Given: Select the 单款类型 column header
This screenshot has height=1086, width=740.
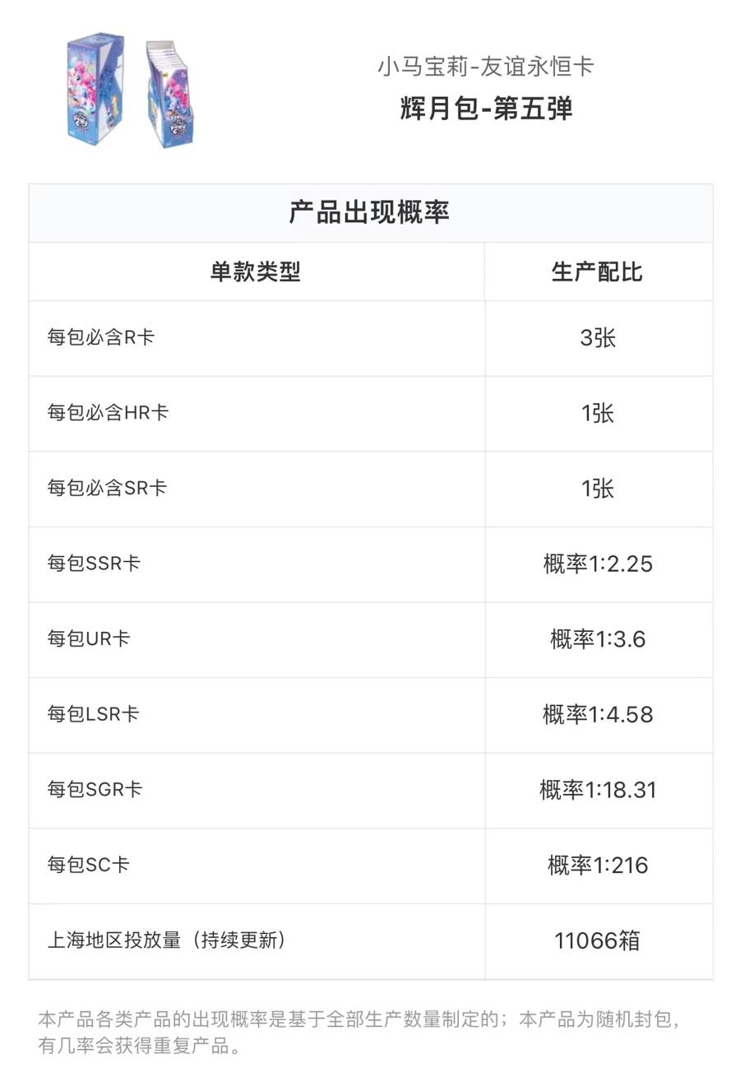Looking at the screenshot, I should click(256, 271).
